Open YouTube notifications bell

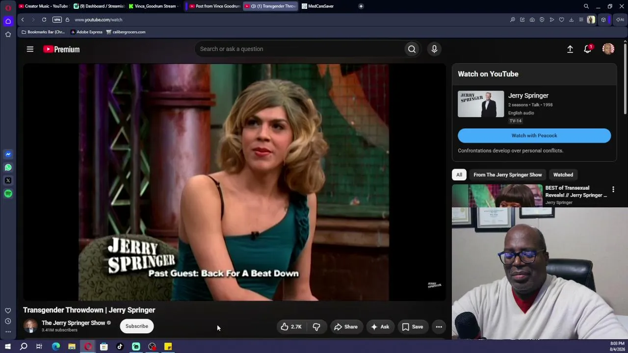[x=588, y=49]
